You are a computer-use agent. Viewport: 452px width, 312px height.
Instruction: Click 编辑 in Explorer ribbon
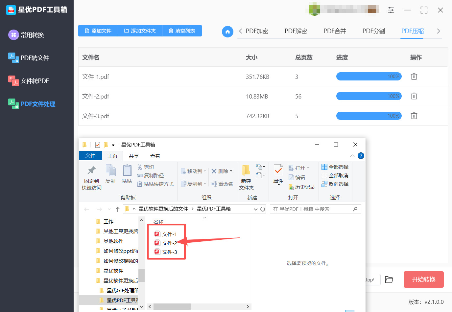click(x=297, y=177)
